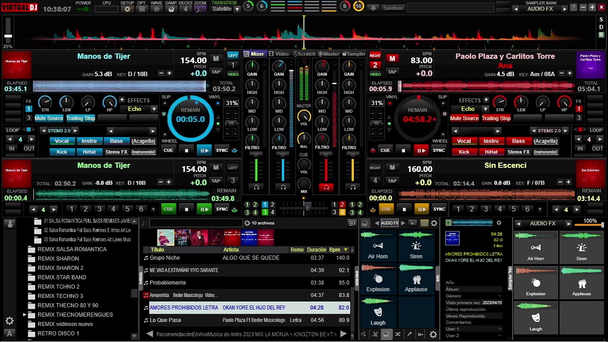The height and width of the screenshot is (342, 608).
Task: Toggle Bass stem on right deck
Action: 518,141
